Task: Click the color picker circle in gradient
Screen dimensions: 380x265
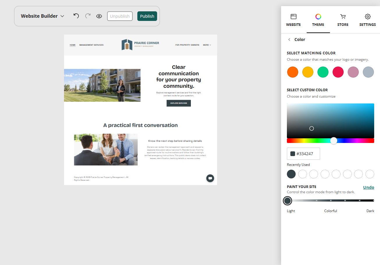Action: [x=312, y=128]
